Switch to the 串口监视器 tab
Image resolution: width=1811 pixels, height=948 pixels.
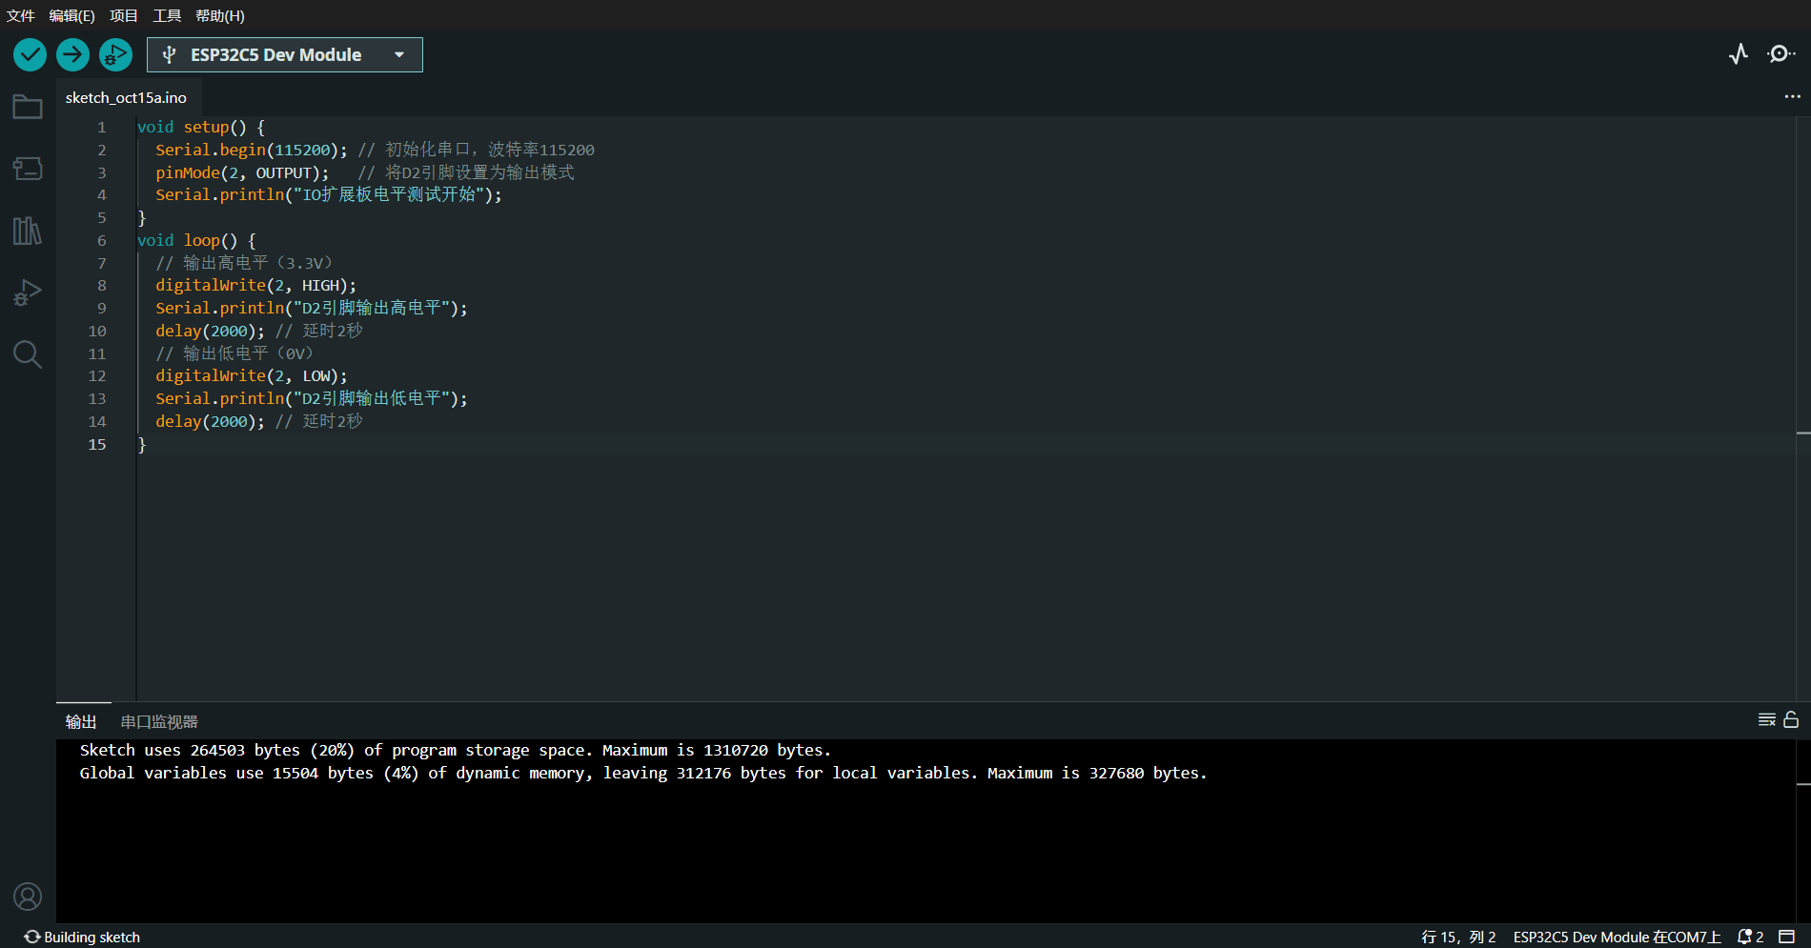click(159, 722)
